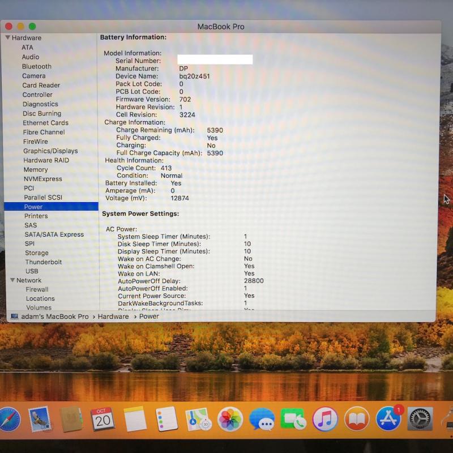Show Diagnostics information
Image resolution: width=453 pixels, height=453 pixels.
40,104
